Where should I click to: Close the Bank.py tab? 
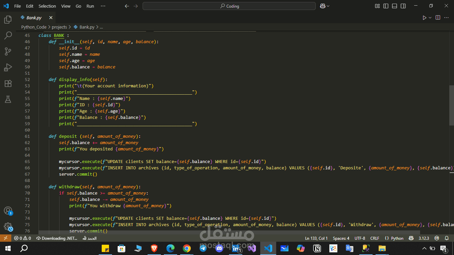tap(51, 18)
